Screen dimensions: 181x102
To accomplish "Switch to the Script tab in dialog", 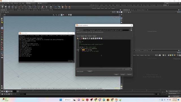I will pos(82,36).
